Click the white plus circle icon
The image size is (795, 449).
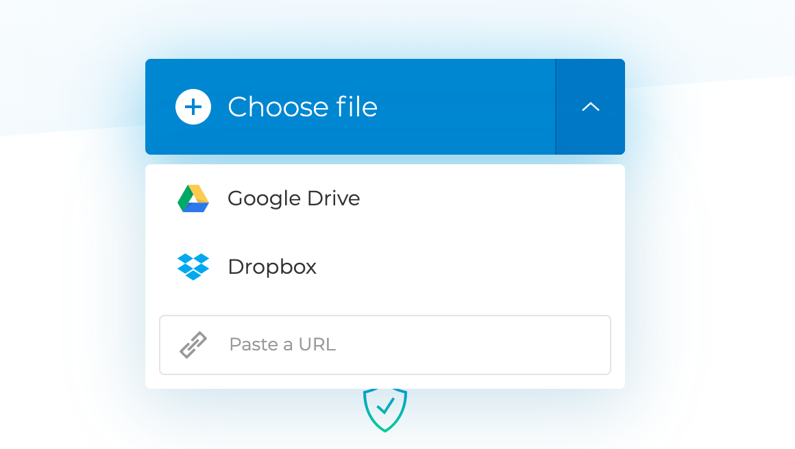tap(193, 107)
